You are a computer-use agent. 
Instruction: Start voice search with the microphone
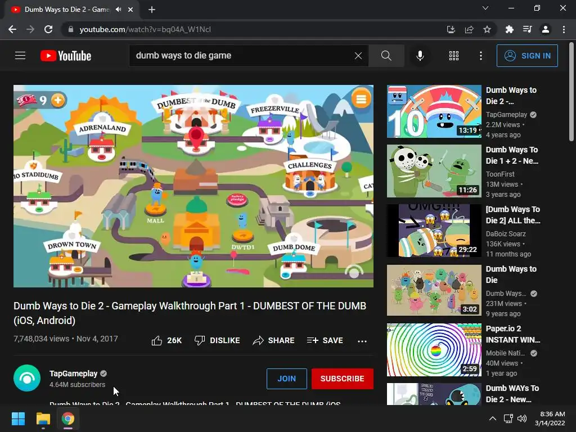(x=420, y=56)
